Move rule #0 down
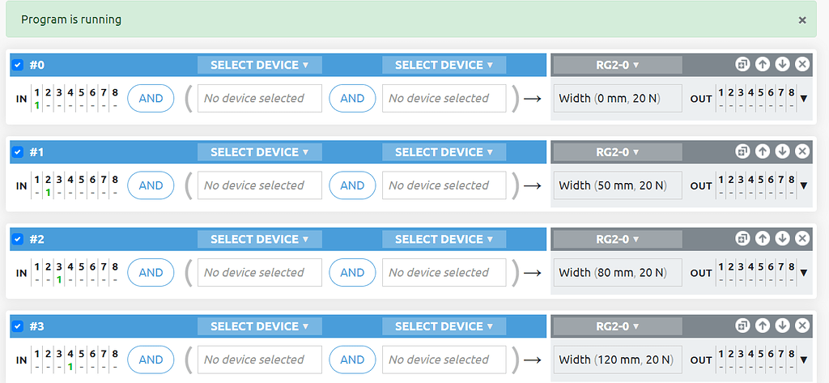Screen dimensions: 829x383 pos(782,65)
